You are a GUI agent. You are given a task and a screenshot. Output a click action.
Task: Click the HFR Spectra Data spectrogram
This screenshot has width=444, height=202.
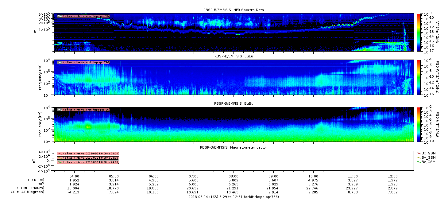pos(234,32)
